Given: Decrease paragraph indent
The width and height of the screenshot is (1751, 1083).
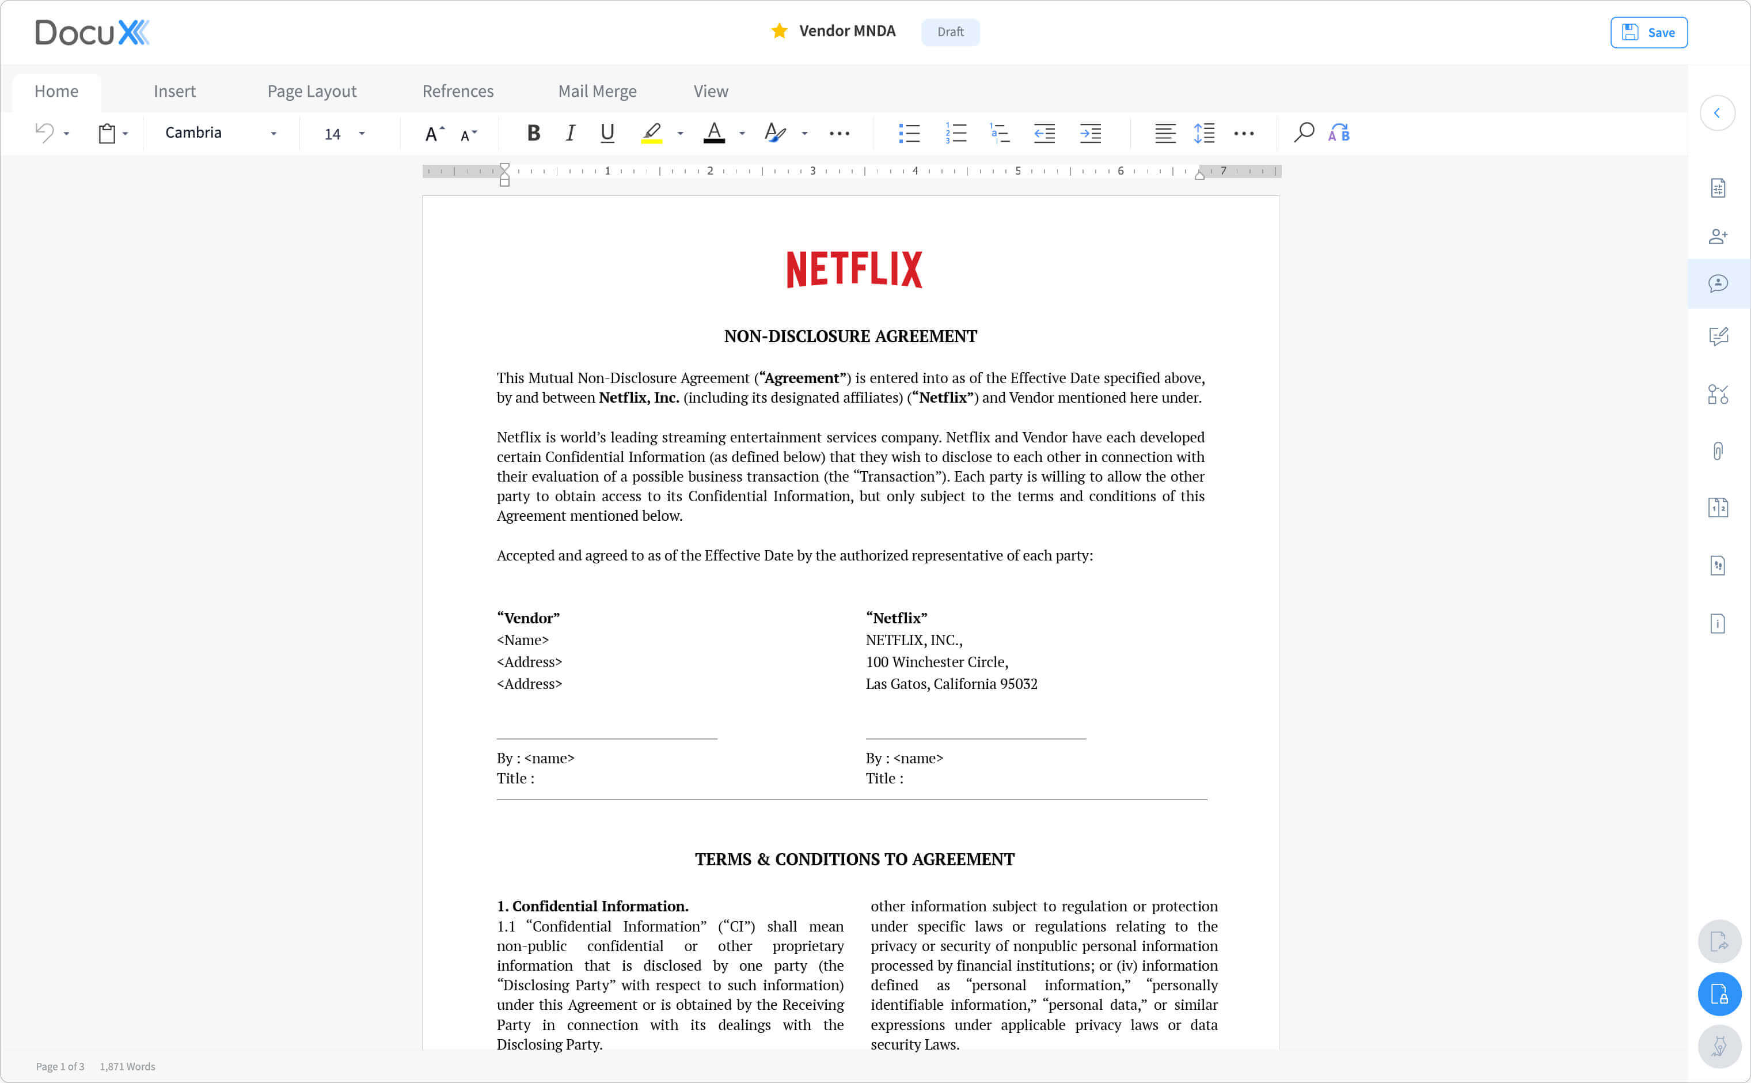Looking at the screenshot, I should 1044,133.
